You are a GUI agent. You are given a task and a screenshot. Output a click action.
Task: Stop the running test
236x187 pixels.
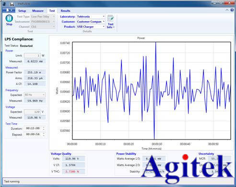coord(9,20)
